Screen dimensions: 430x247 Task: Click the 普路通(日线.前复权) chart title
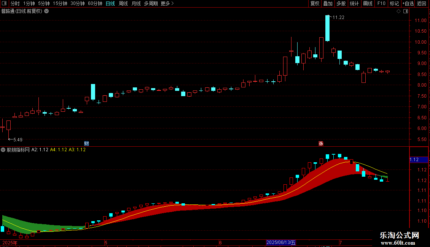click(22, 11)
